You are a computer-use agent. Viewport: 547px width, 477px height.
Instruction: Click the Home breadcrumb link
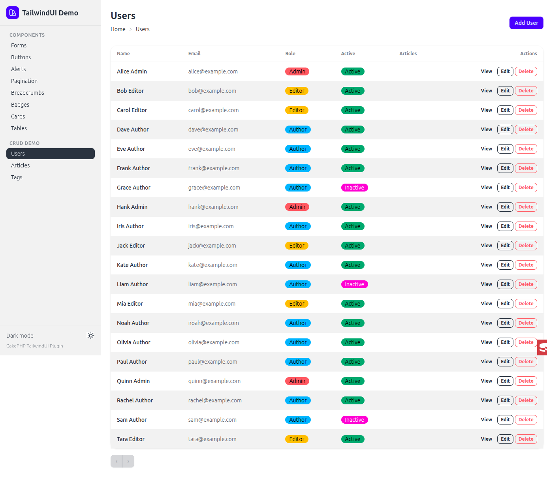118,29
